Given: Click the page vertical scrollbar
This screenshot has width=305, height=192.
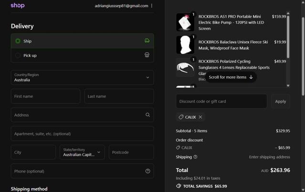Looking at the screenshot, I should [x=303, y=56].
